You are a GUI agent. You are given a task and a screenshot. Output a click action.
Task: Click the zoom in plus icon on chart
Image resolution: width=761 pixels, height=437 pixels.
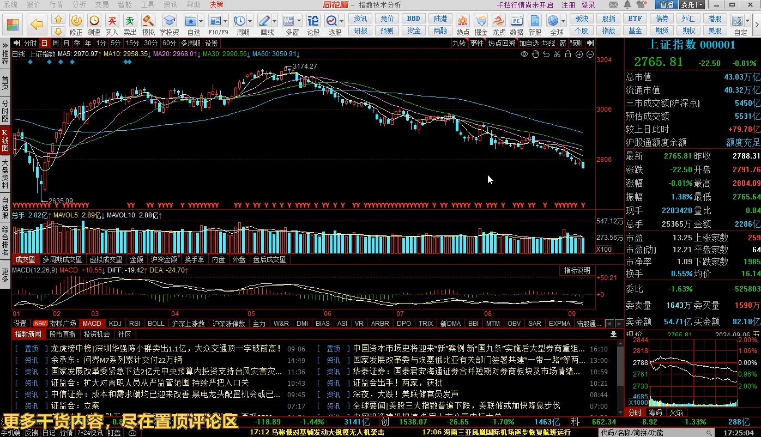[579, 54]
